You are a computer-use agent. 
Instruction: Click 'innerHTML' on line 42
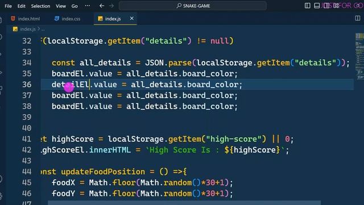(110, 150)
